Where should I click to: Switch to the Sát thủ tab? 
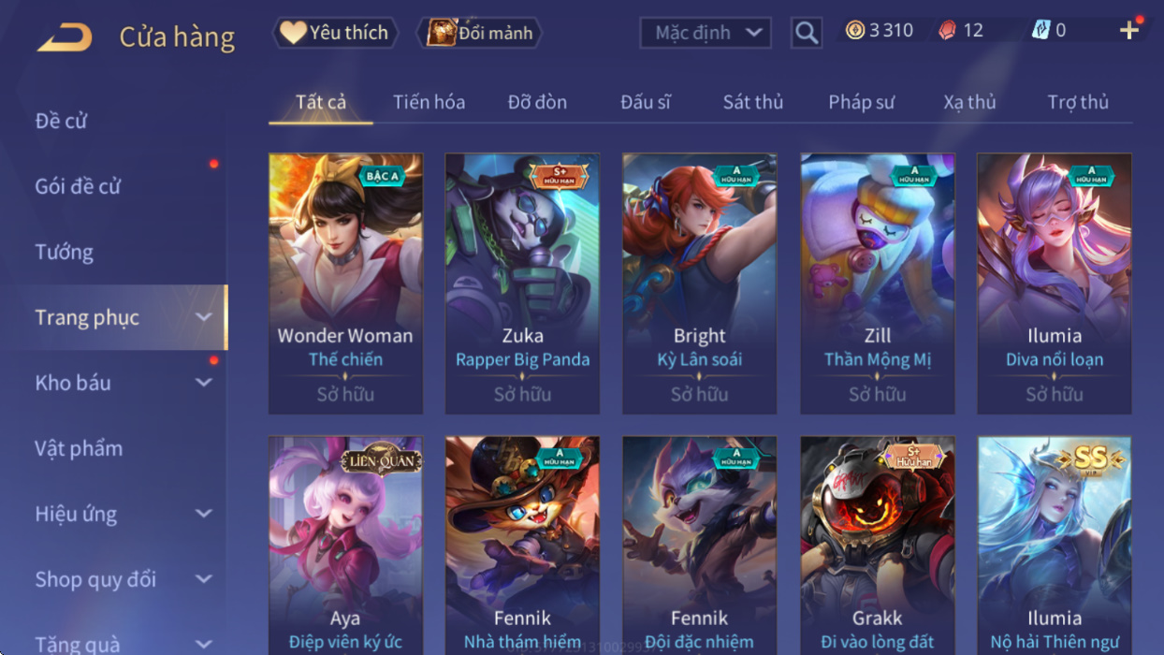tap(753, 102)
